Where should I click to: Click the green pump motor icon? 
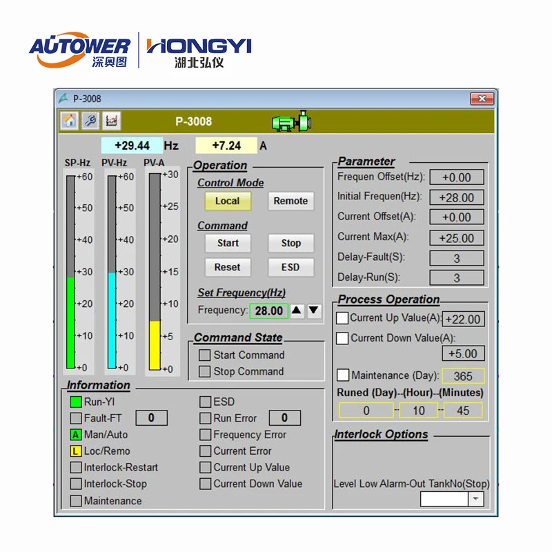[x=291, y=121]
